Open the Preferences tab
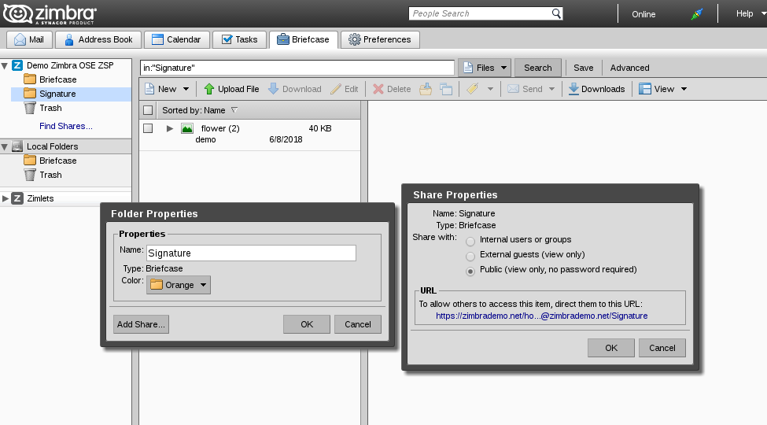767x425 pixels. 380,39
